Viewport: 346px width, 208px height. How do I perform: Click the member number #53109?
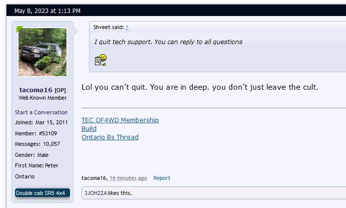coord(48,133)
